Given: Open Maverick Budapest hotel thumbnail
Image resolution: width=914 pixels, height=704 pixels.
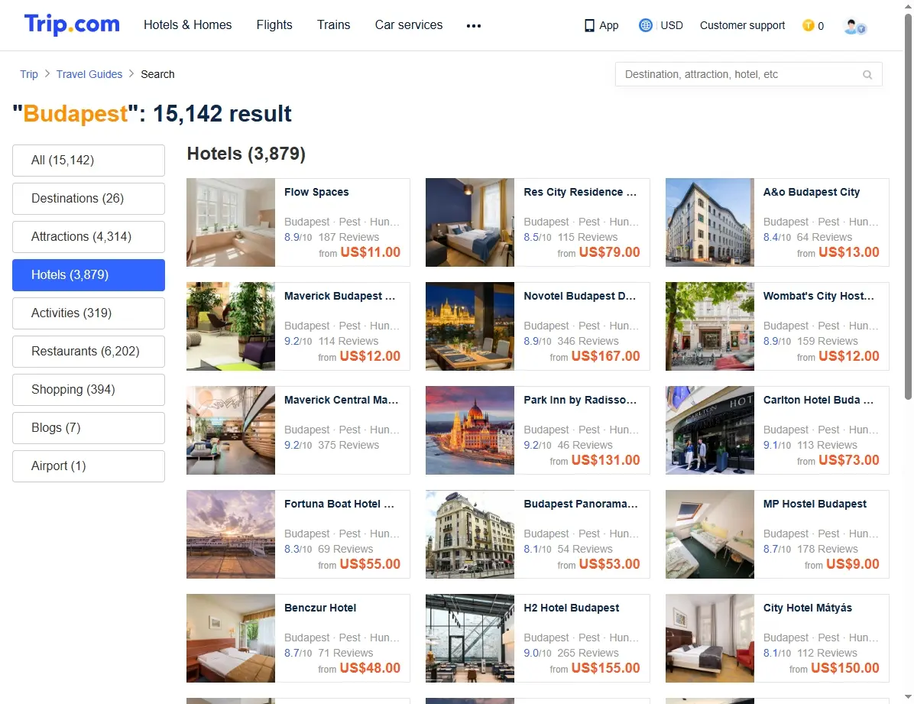Looking at the screenshot, I should [x=231, y=326].
